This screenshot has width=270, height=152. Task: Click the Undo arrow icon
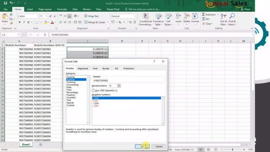[x=11, y=3]
